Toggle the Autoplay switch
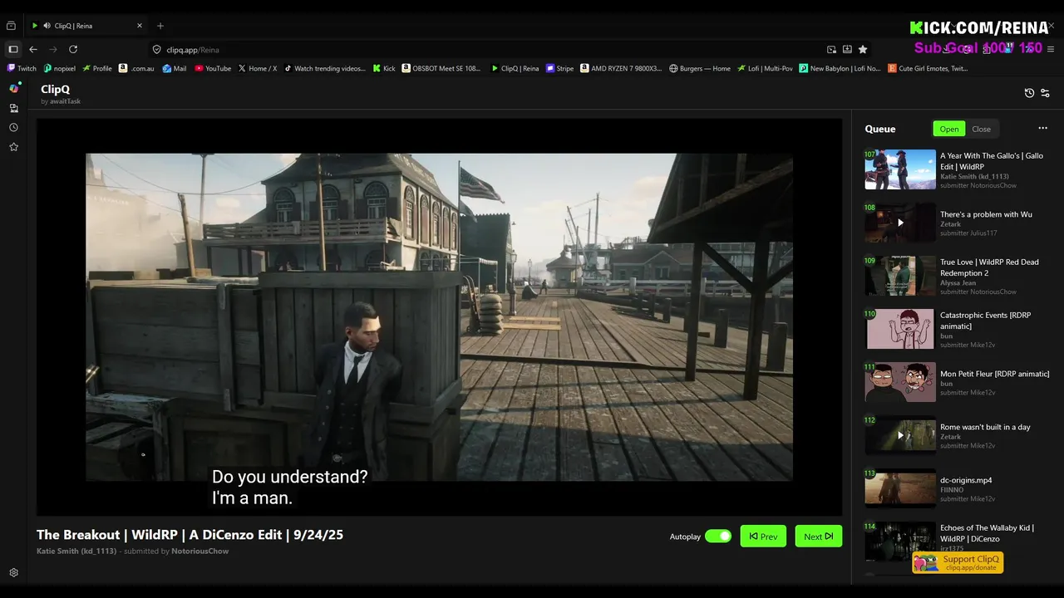1064x598 pixels. tap(718, 537)
